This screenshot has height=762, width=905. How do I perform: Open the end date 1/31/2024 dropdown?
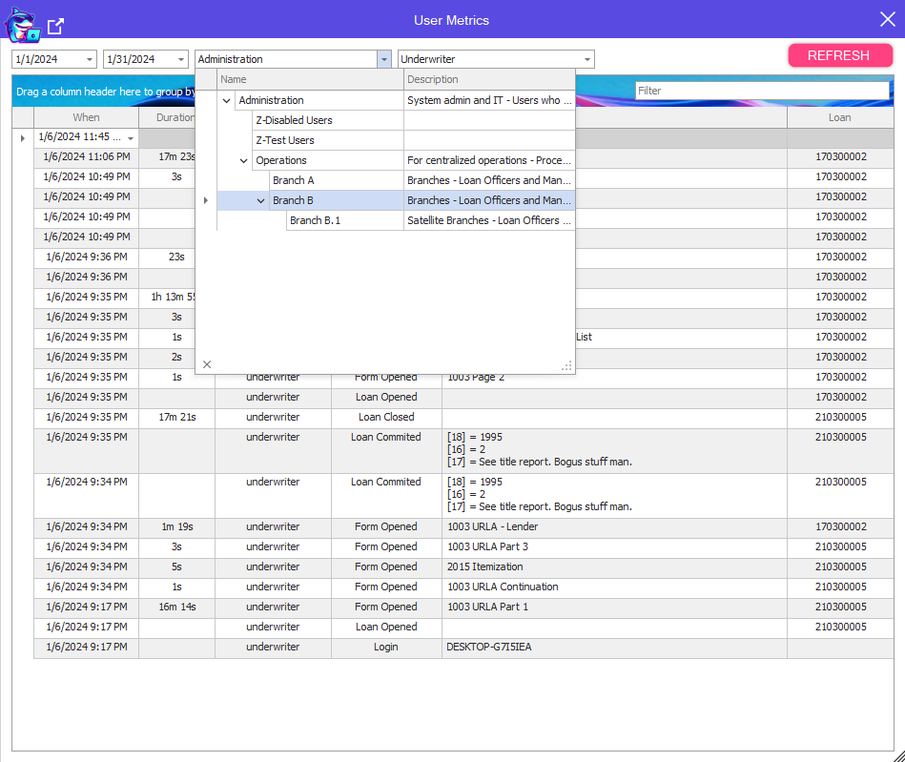(181, 59)
